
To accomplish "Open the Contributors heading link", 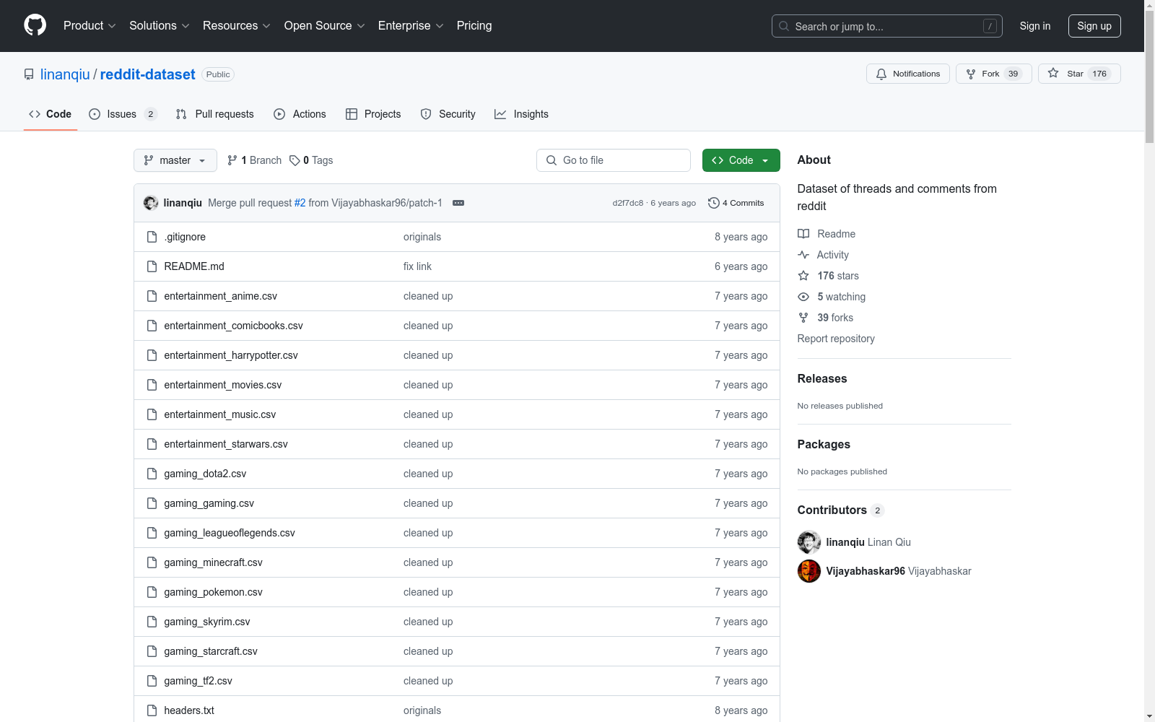I will (x=841, y=510).
